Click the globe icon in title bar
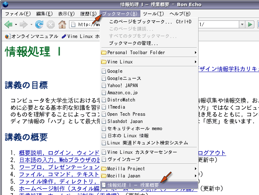The image size is (259, 195). click(5, 4)
